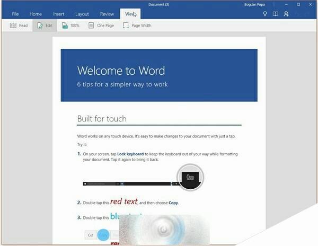The width and height of the screenshot is (318, 246).
Task: Click the 100% zoom page icon
Action: pos(65,25)
